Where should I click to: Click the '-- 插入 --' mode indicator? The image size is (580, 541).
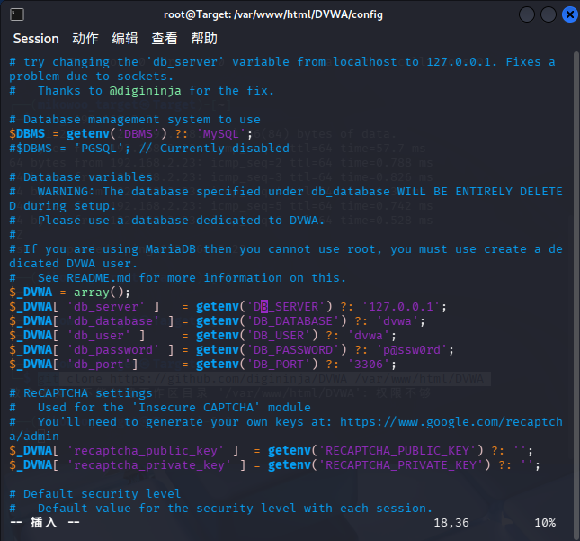(x=45, y=522)
